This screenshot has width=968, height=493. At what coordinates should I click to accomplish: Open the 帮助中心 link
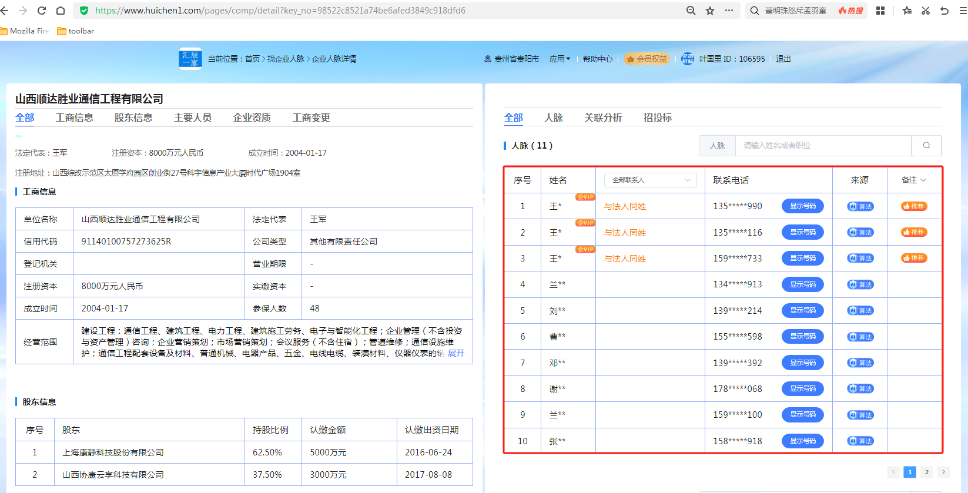click(x=598, y=59)
